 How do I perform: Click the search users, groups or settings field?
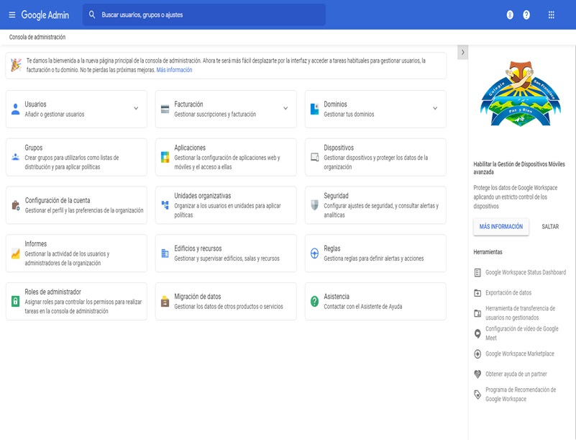(x=209, y=14)
